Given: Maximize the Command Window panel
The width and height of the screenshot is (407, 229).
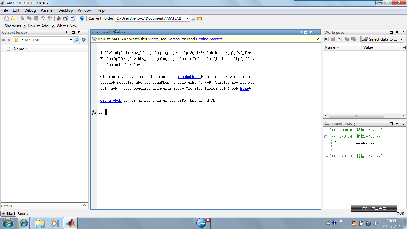Looking at the screenshot, I should [305, 32].
